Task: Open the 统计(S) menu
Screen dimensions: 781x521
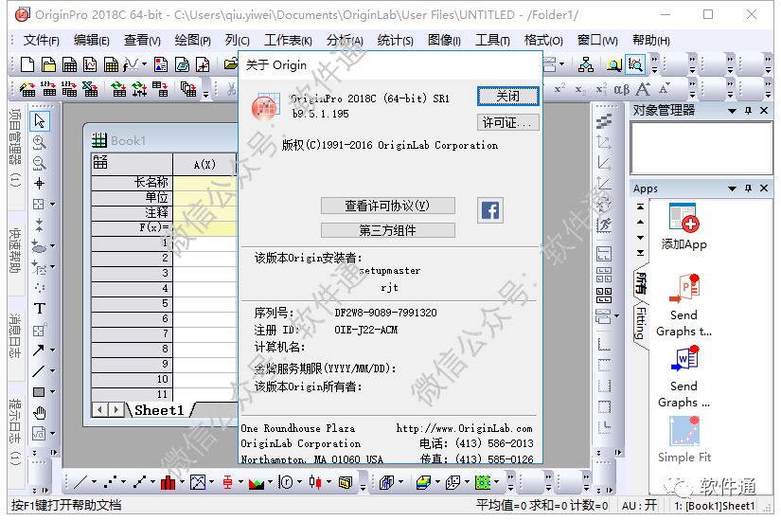Action: click(x=395, y=40)
